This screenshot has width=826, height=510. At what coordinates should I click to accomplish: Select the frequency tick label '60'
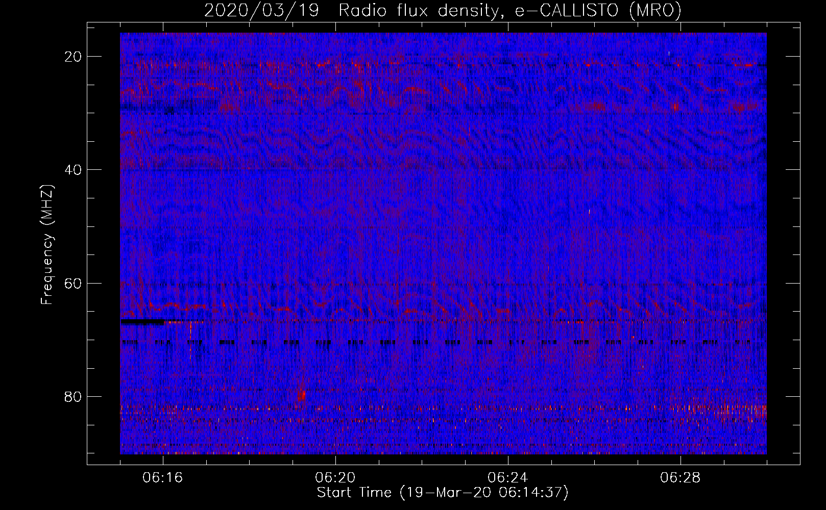pos(74,284)
